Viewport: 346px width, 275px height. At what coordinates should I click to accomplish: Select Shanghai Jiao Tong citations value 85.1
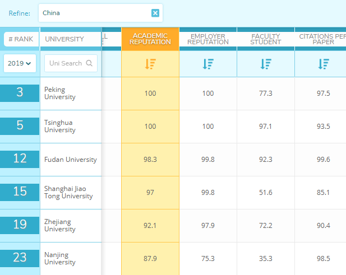(324, 192)
